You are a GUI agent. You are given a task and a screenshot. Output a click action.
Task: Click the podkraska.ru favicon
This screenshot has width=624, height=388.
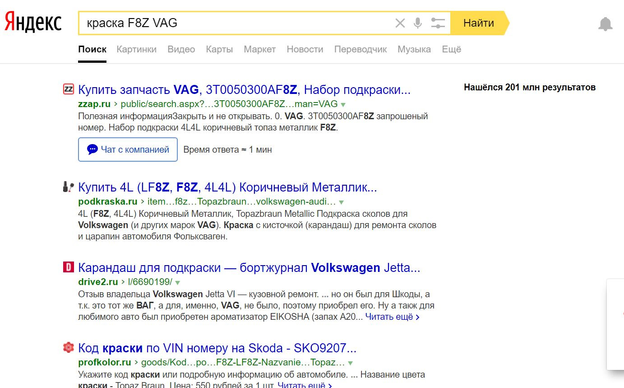pyautogui.click(x=68, y=186)
